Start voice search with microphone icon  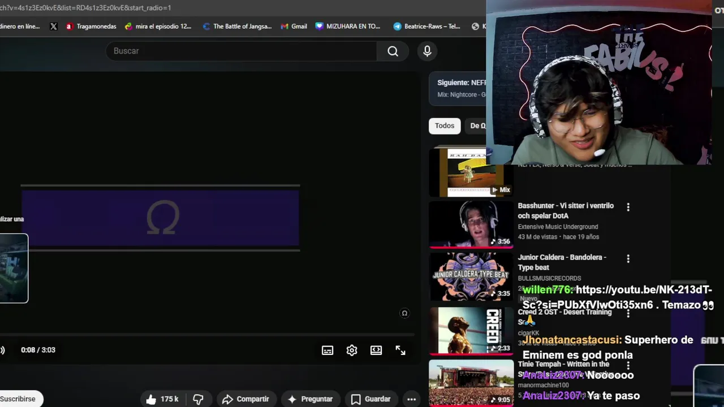point(427,51)
